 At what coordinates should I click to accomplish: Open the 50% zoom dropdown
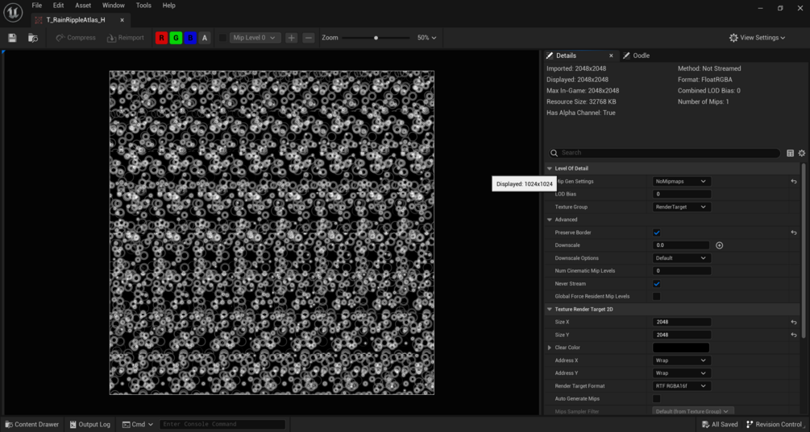pos(426,38)
